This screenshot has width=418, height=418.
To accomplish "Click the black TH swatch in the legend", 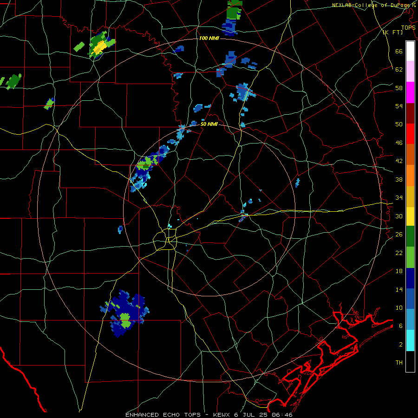I will pos(410,361).
